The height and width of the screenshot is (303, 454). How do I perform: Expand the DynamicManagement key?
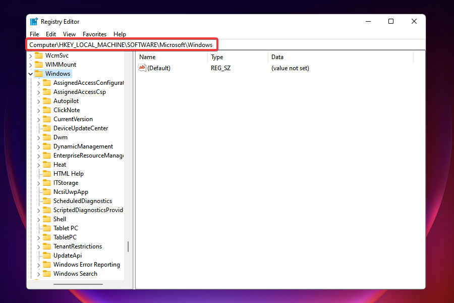[x=38, y=147]
